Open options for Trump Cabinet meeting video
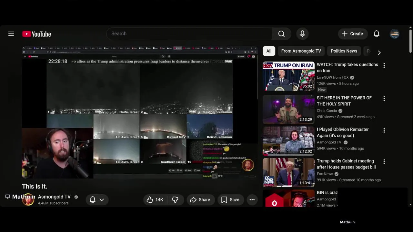Screen dimensions: 413x232 point(384,162)
